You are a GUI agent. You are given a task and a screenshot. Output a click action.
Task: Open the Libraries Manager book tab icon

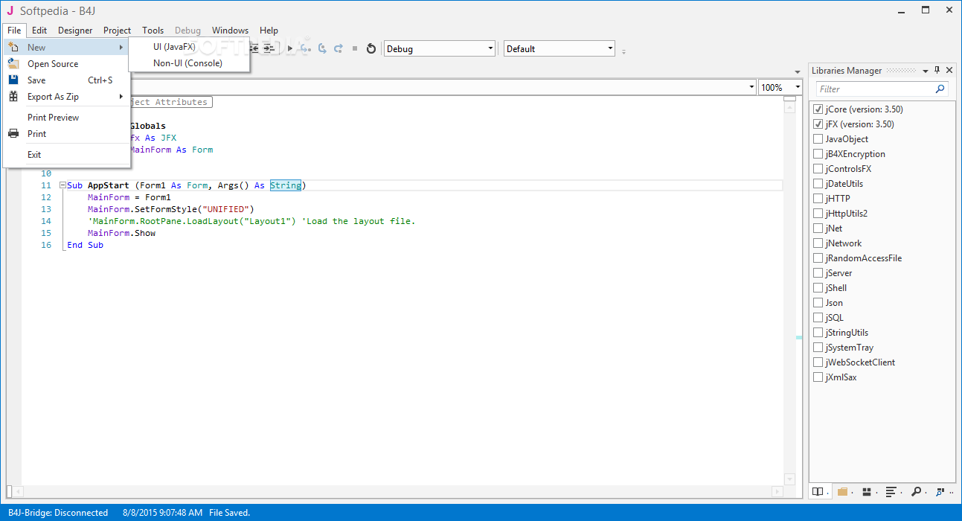(818, 492)
